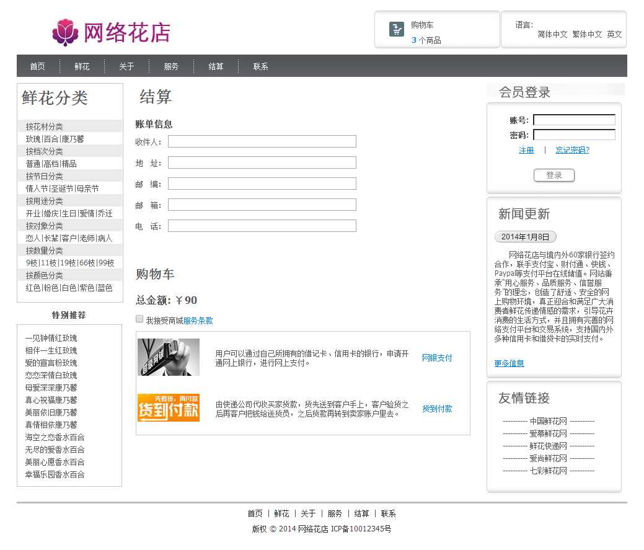Go to 联系 in top navigation bar

[x=260, y=66]
